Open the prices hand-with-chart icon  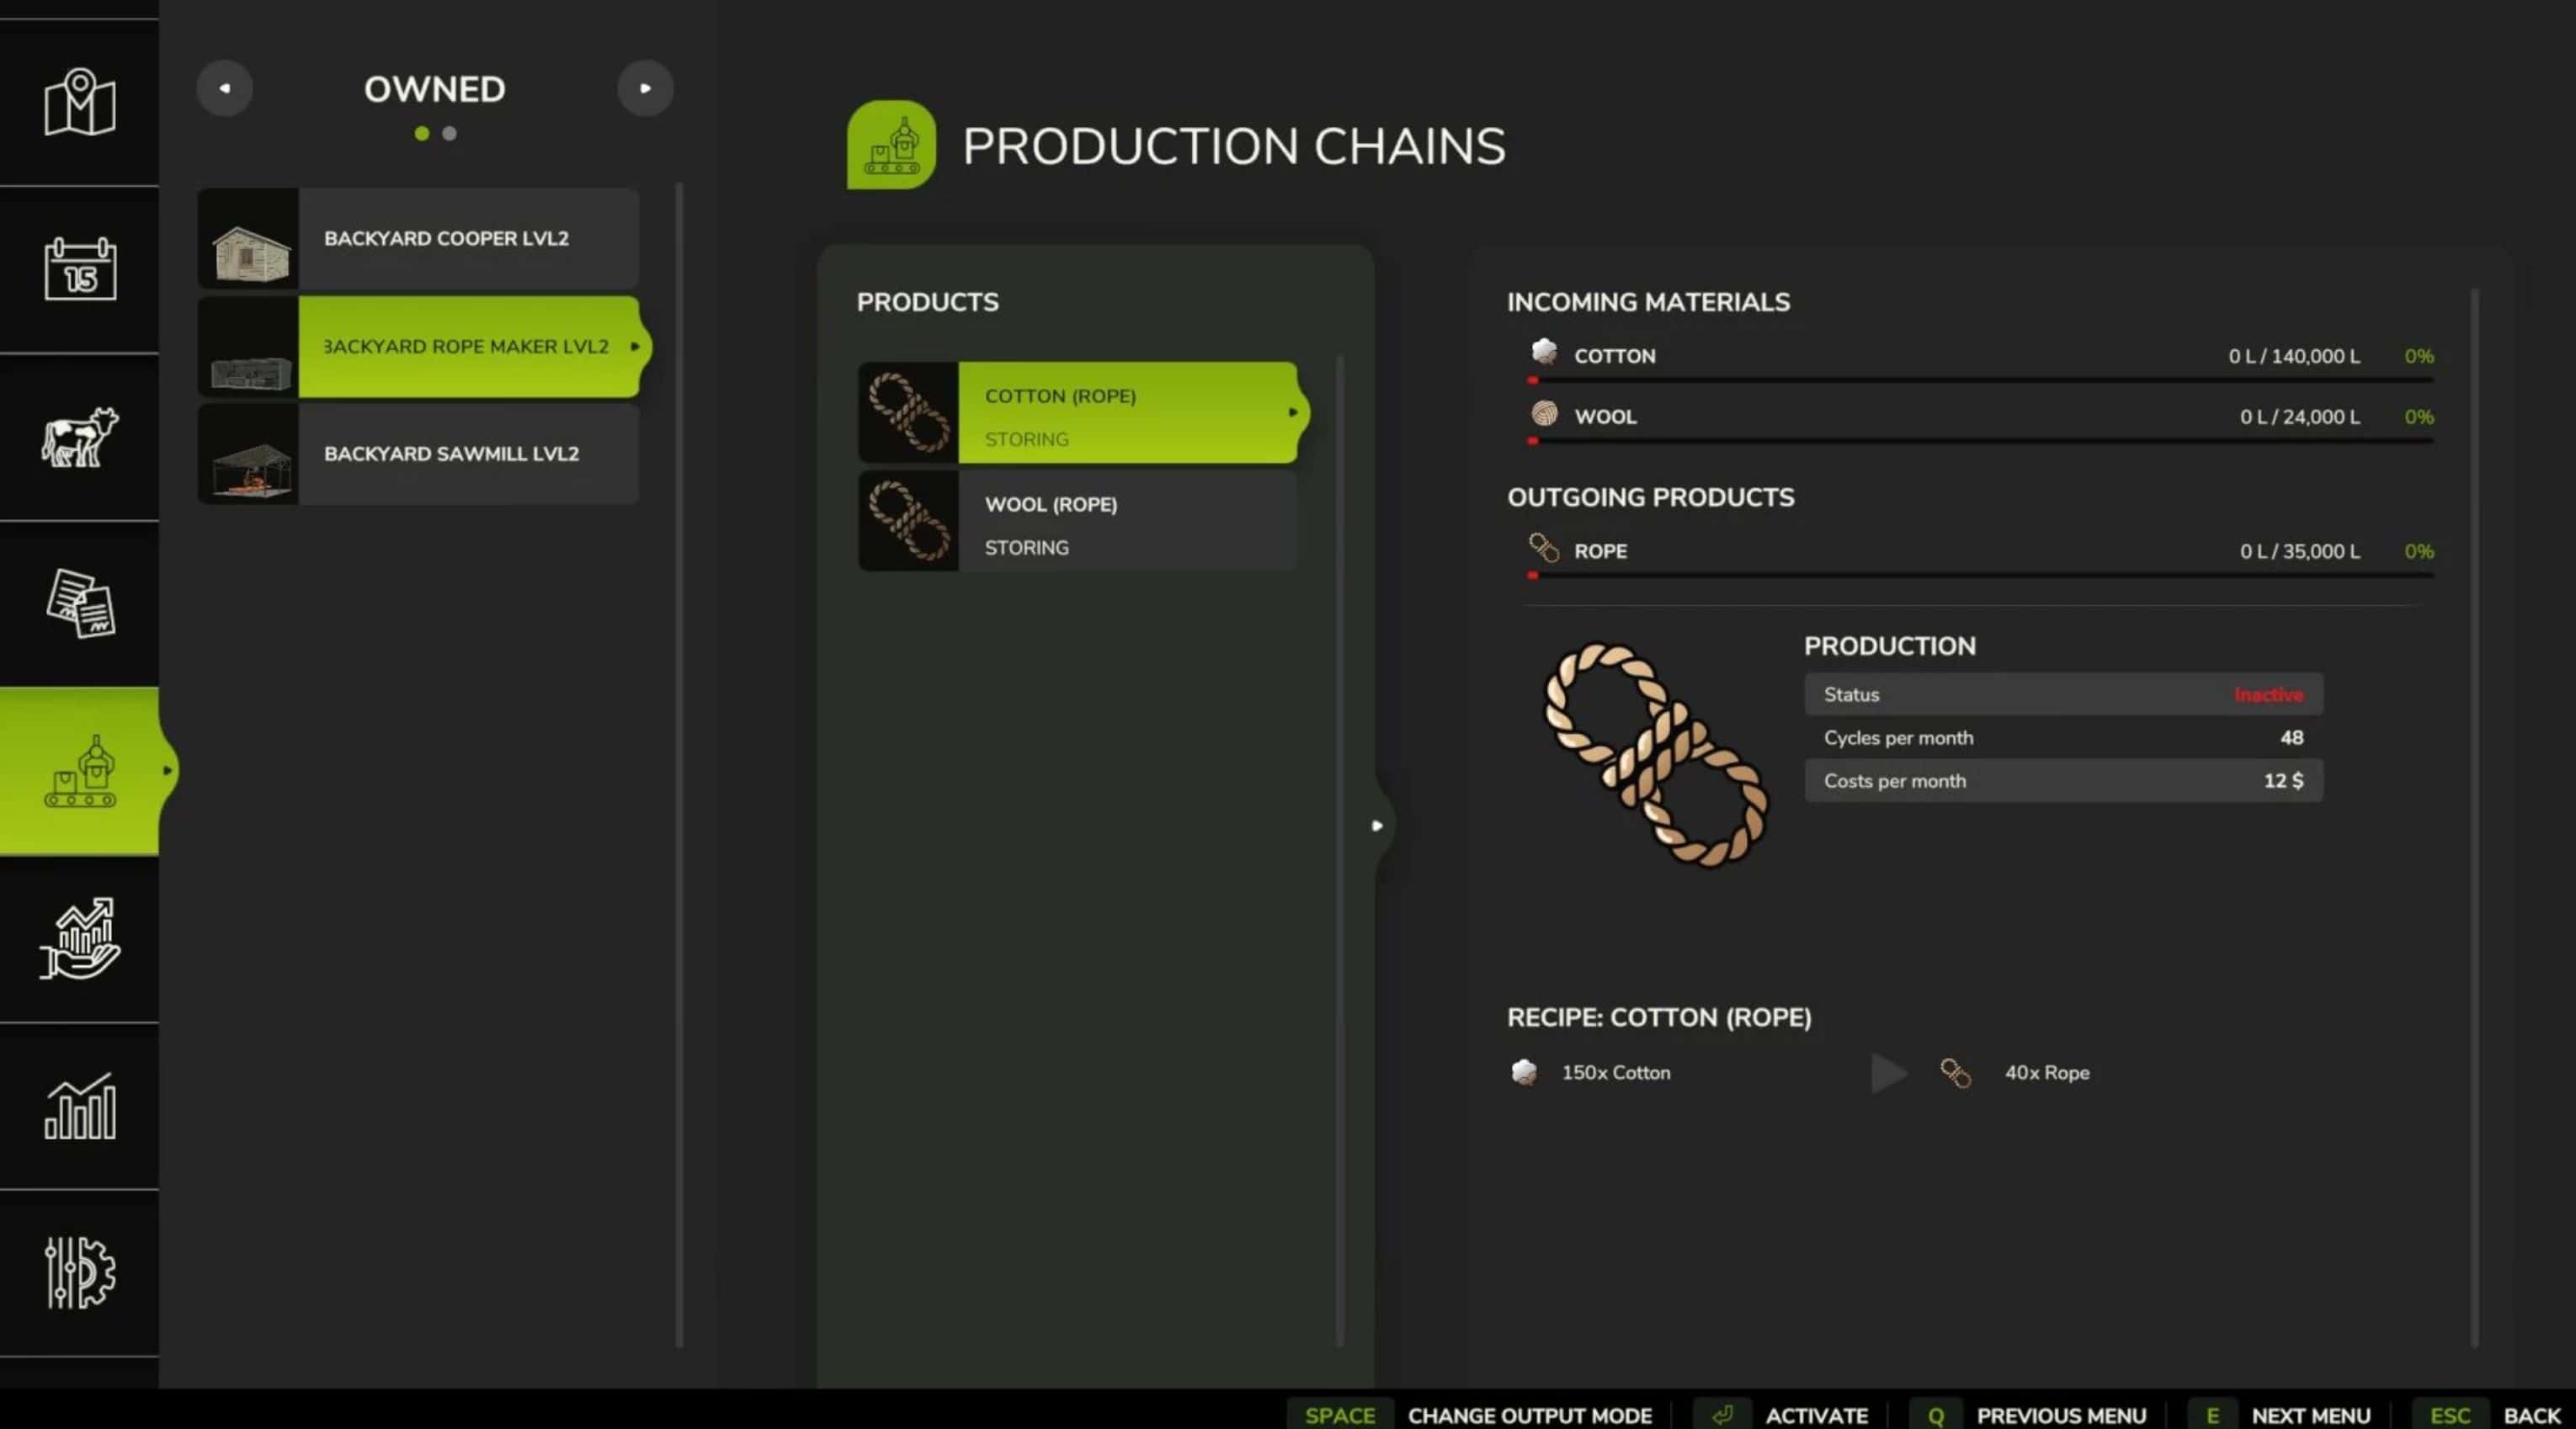(x=80, y=938)
